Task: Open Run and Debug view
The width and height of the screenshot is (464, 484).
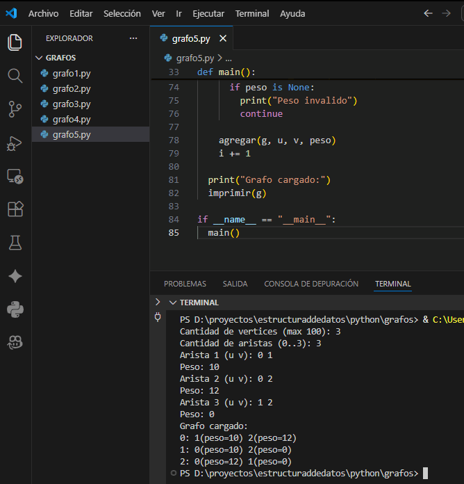Action: pyautogui.click(x=15, y=143)
